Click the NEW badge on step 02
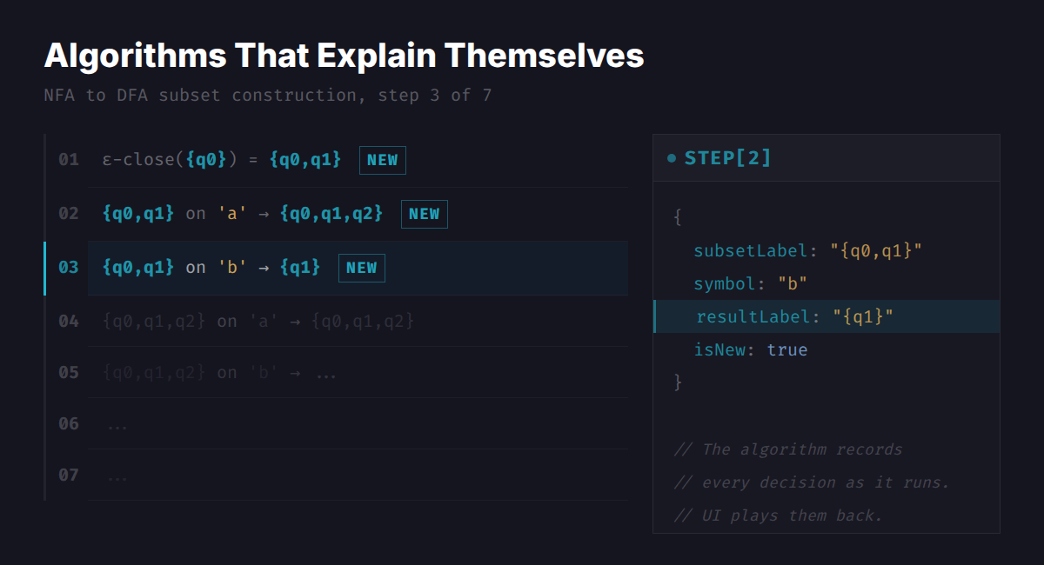The image size is (1044, 565). (x=424, y=214)
